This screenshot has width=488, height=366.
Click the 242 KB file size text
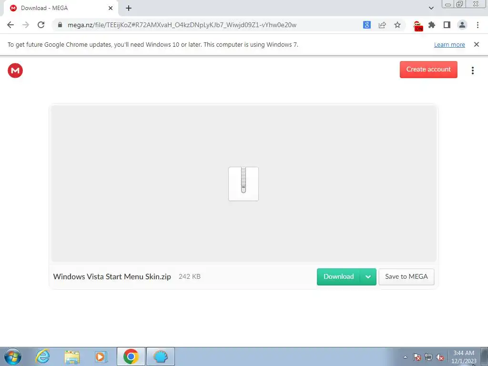(x=190, y=276)
